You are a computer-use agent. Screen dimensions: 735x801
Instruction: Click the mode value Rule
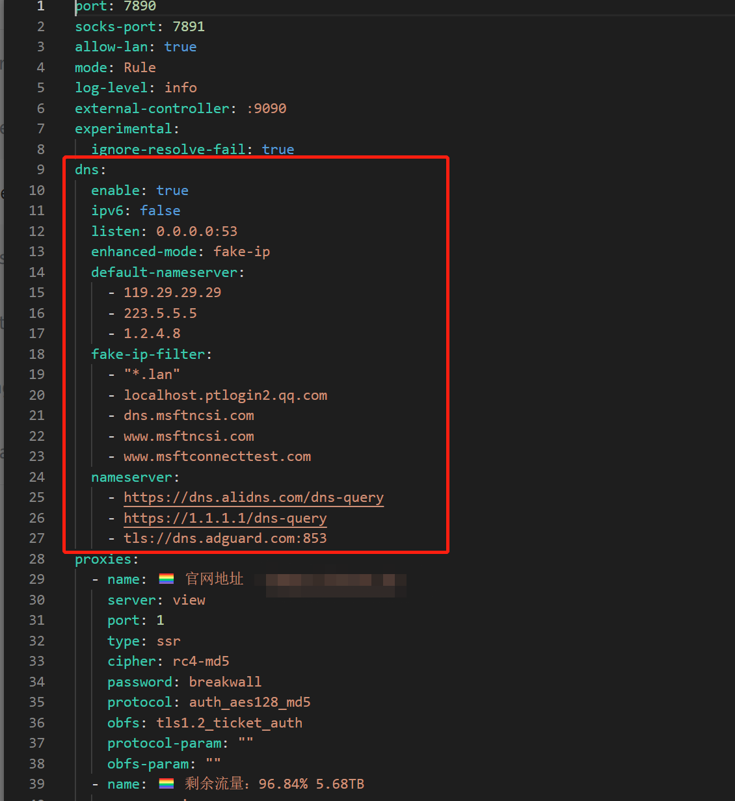[x=140, y=68]
